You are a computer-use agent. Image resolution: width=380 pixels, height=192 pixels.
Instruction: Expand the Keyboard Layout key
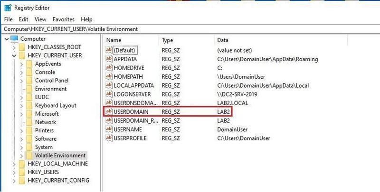21,106
